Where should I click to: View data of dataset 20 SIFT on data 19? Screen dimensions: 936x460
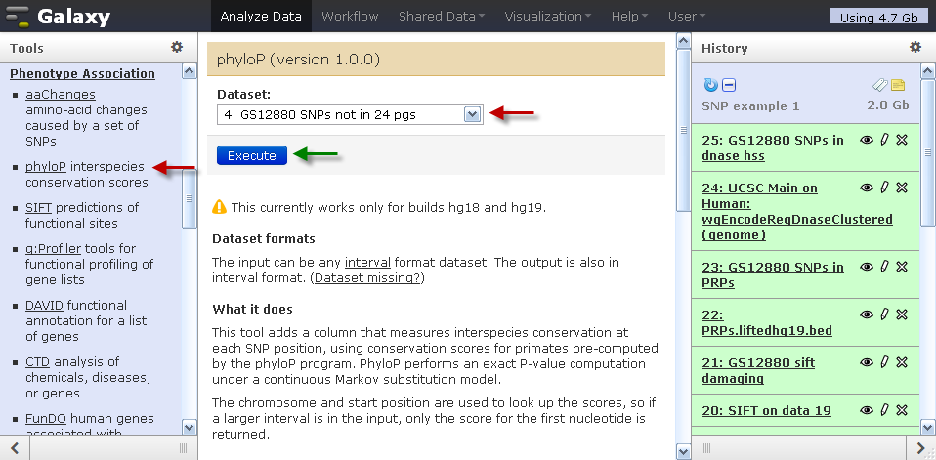867,410
